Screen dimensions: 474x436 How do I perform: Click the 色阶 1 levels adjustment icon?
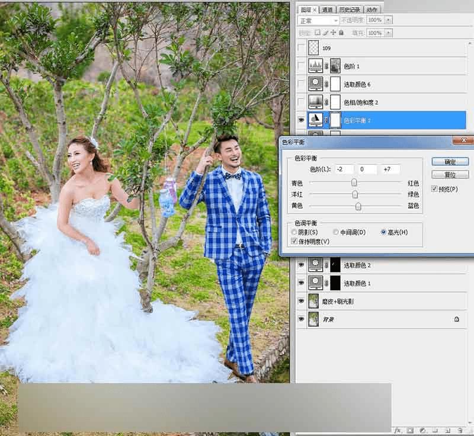pos(315,66)
